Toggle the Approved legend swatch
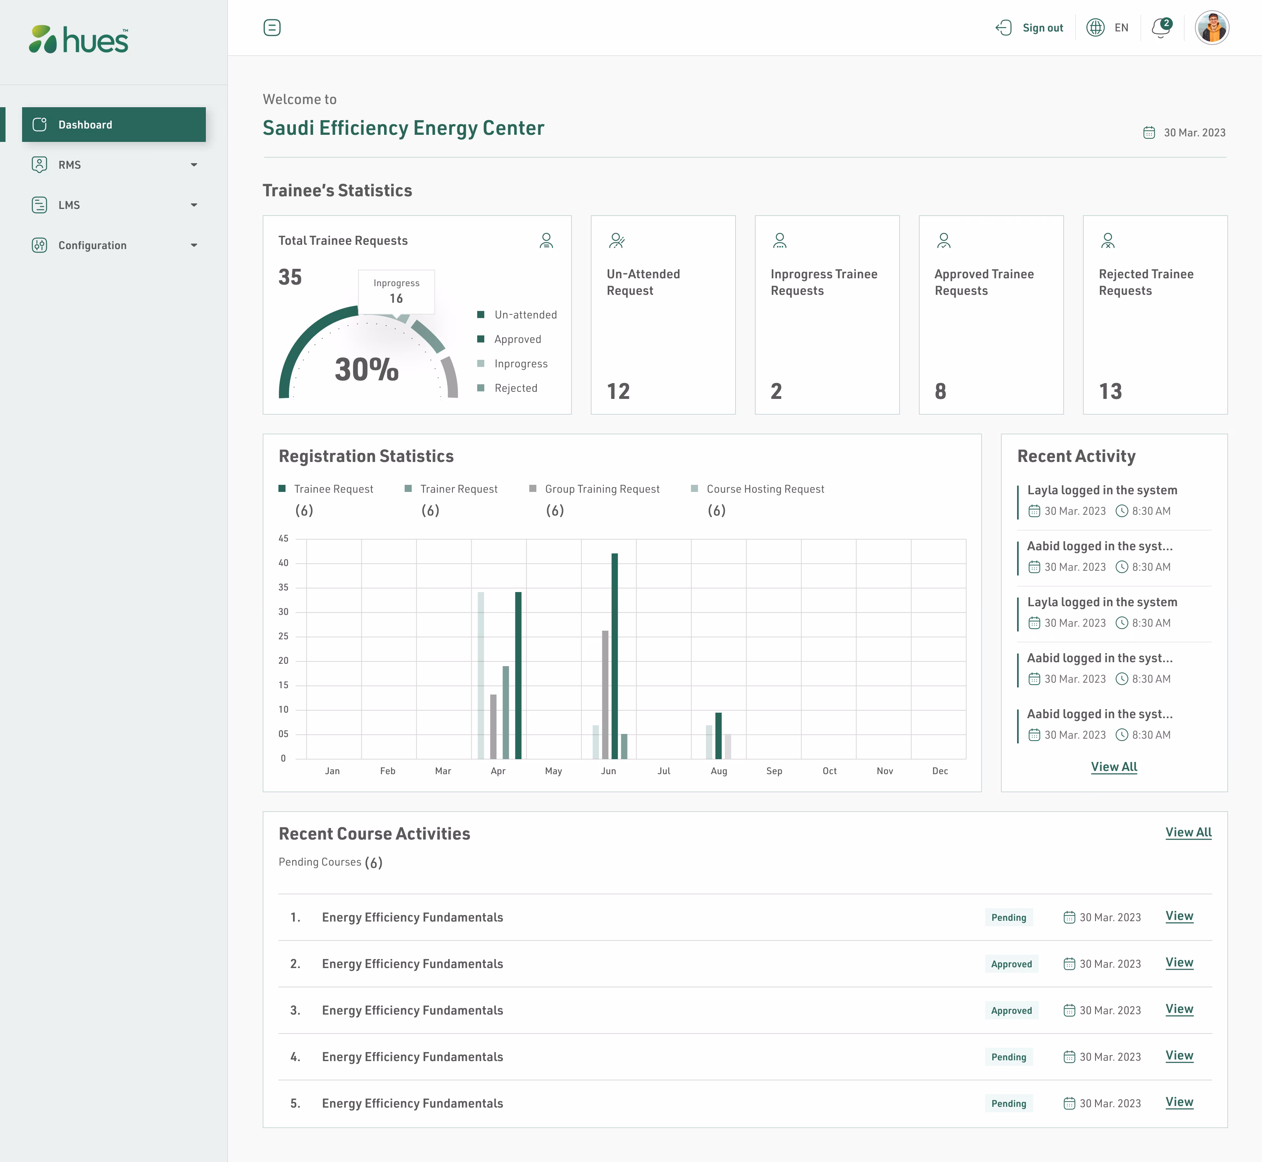1262x1162 pixels. click(x=481, y=339)
